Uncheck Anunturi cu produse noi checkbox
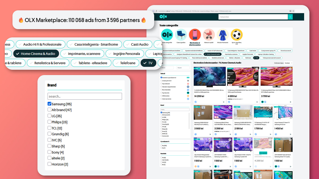The width and height of the screenshot is (319, 179). pyautogui.click(x=161, y=77)
